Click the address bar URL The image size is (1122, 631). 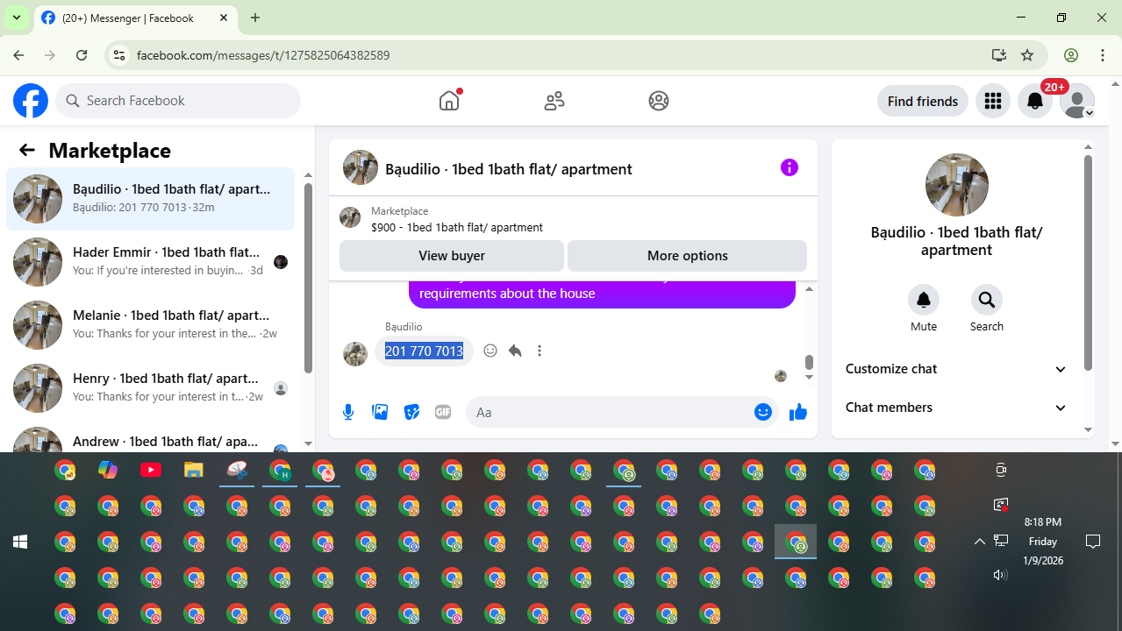pyautogui.click(x=263, y=55)
